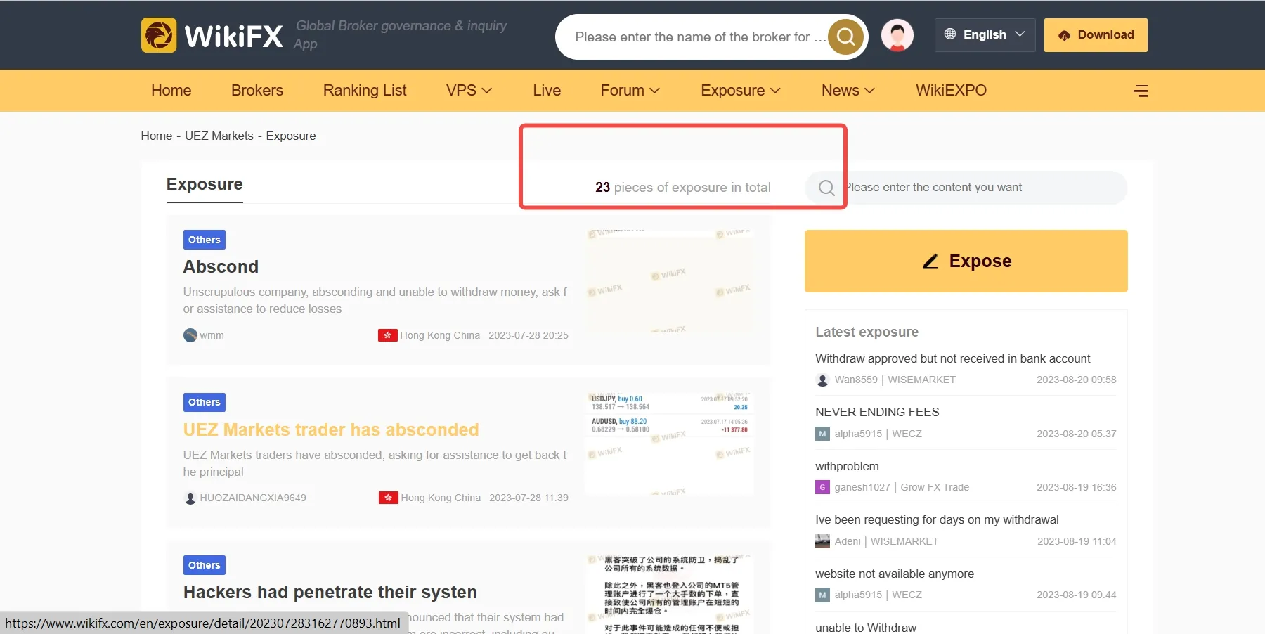Viewport: 1265px width, 634px height.
Task: Click the '23 pieces of exposure in total' text
Action: (683, 188)
